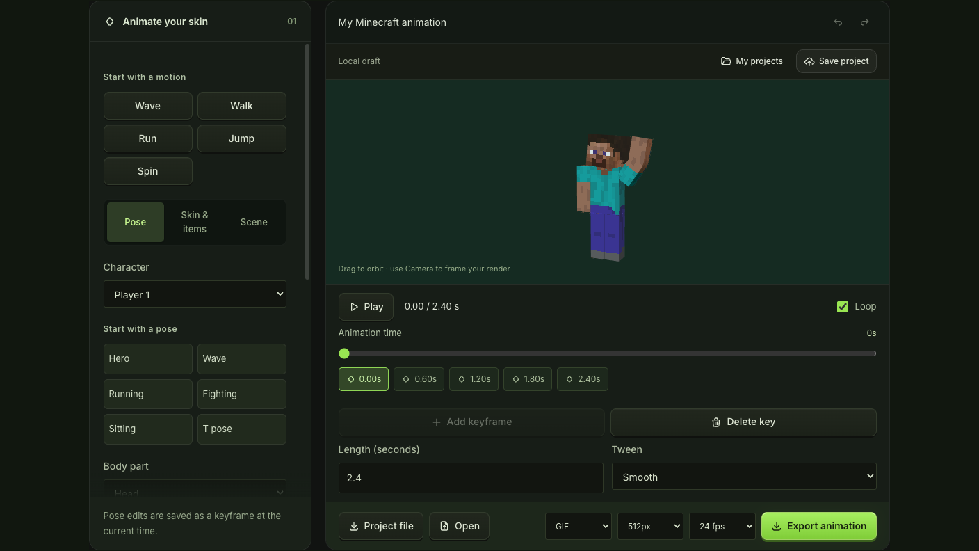The image size is (979, 551).
Task: Jump to the 2.40s keyframe
Action: (x=583, y=379)
